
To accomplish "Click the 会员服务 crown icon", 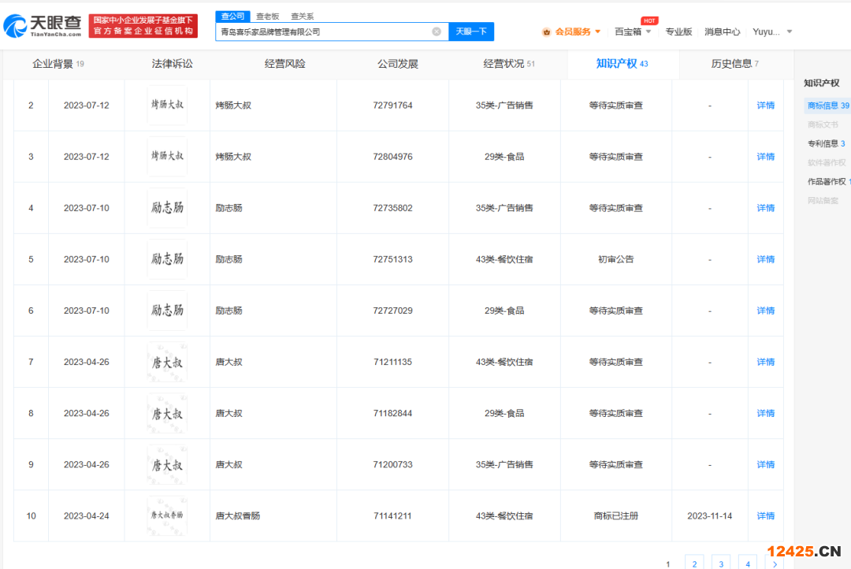I will coord(547,32).
